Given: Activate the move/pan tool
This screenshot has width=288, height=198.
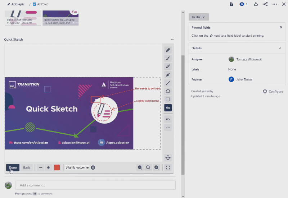Looking at the screenshot, I should (x=168, y=158).
